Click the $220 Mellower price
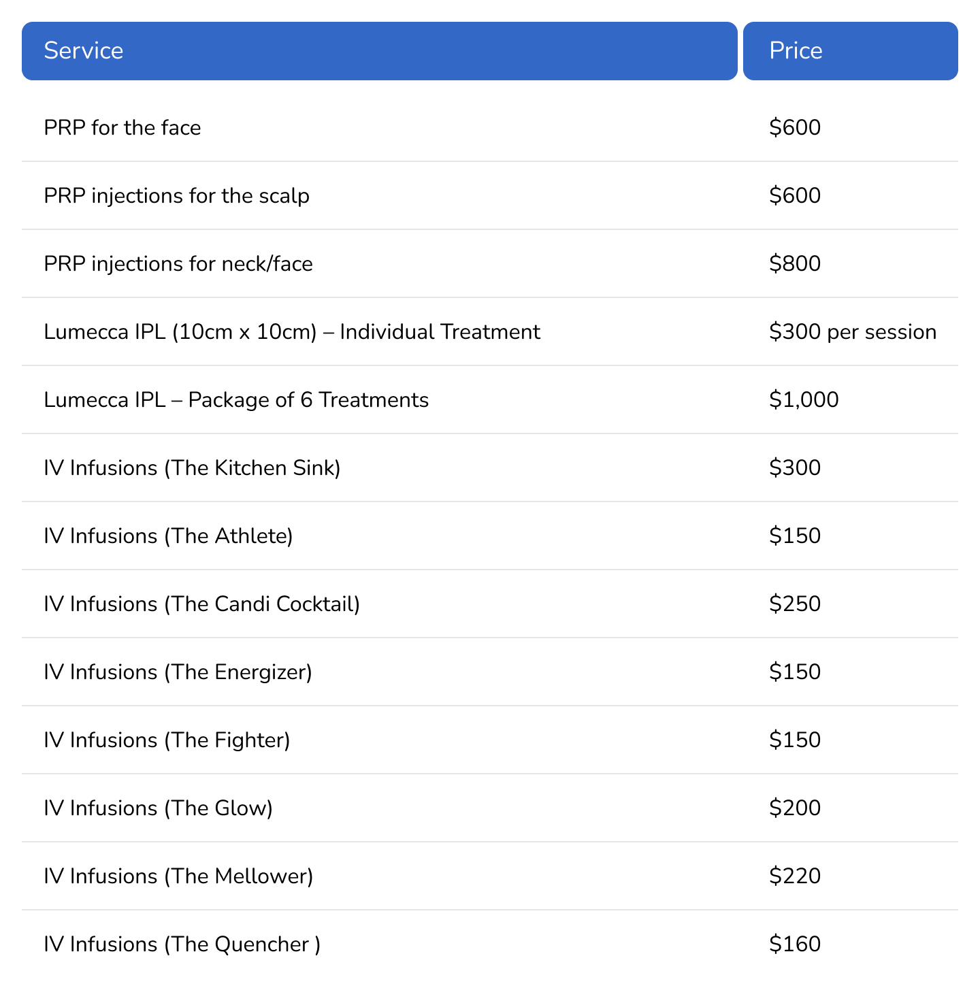This screenshot has height=1003, width=980. 795,876
